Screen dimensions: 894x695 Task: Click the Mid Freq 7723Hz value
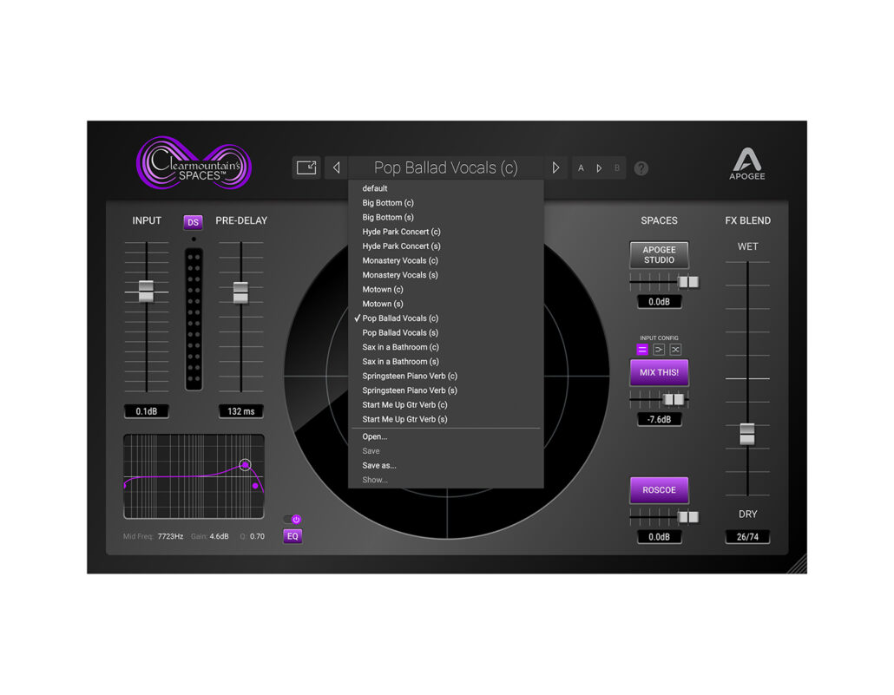[x=170, y=536]
